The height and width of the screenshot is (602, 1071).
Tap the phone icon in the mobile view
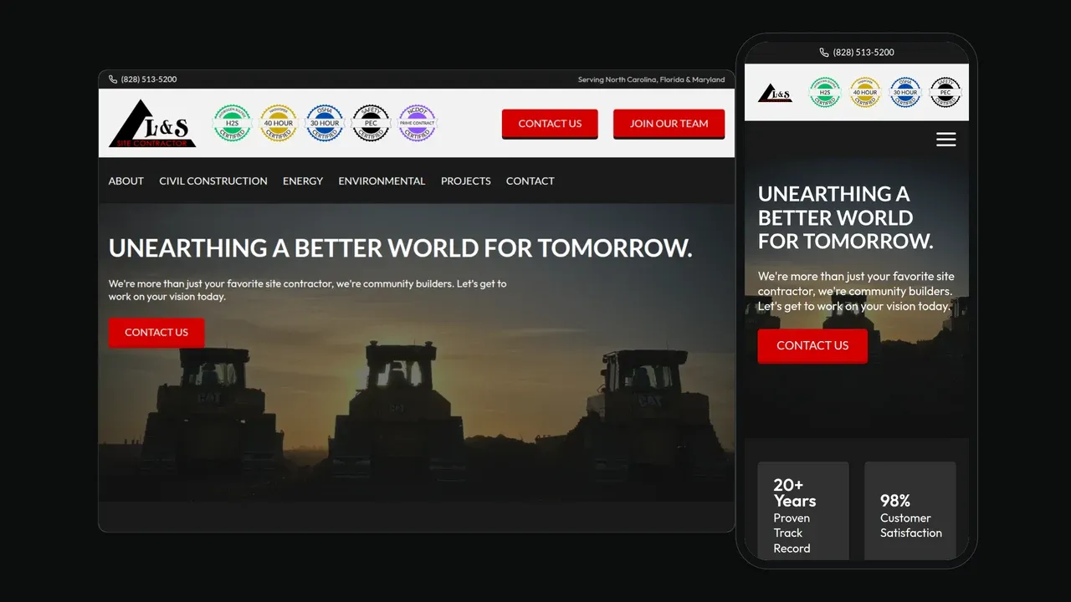(824, 52)
